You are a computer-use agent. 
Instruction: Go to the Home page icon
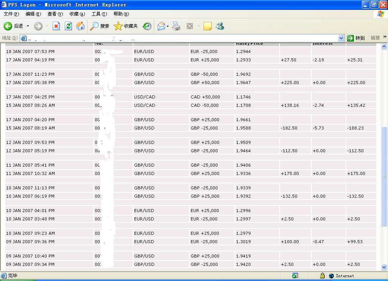(80, 26)
